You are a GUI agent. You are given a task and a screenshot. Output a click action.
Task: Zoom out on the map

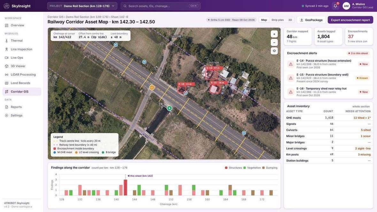[274, 43]
